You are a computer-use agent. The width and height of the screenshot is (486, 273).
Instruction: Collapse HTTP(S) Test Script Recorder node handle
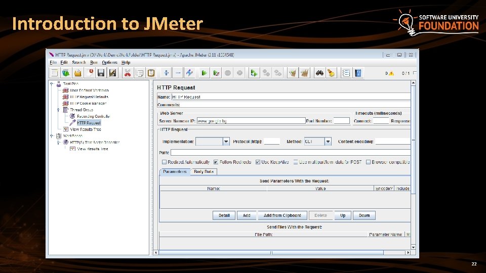58,143
